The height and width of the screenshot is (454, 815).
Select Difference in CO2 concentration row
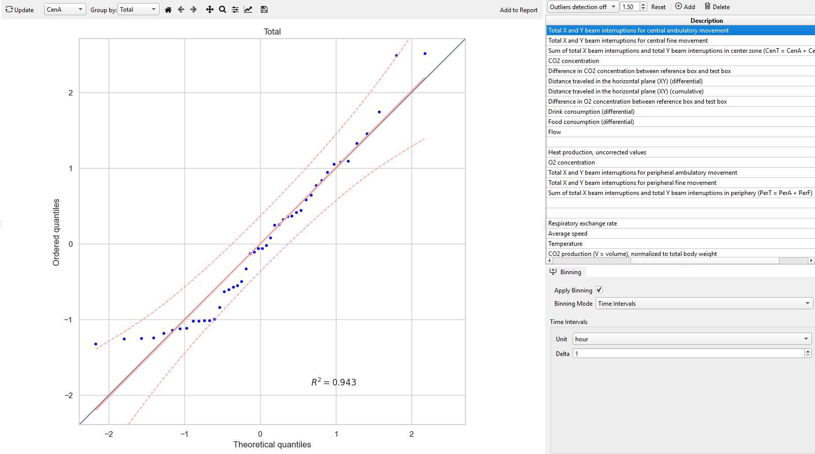point(680,71)
